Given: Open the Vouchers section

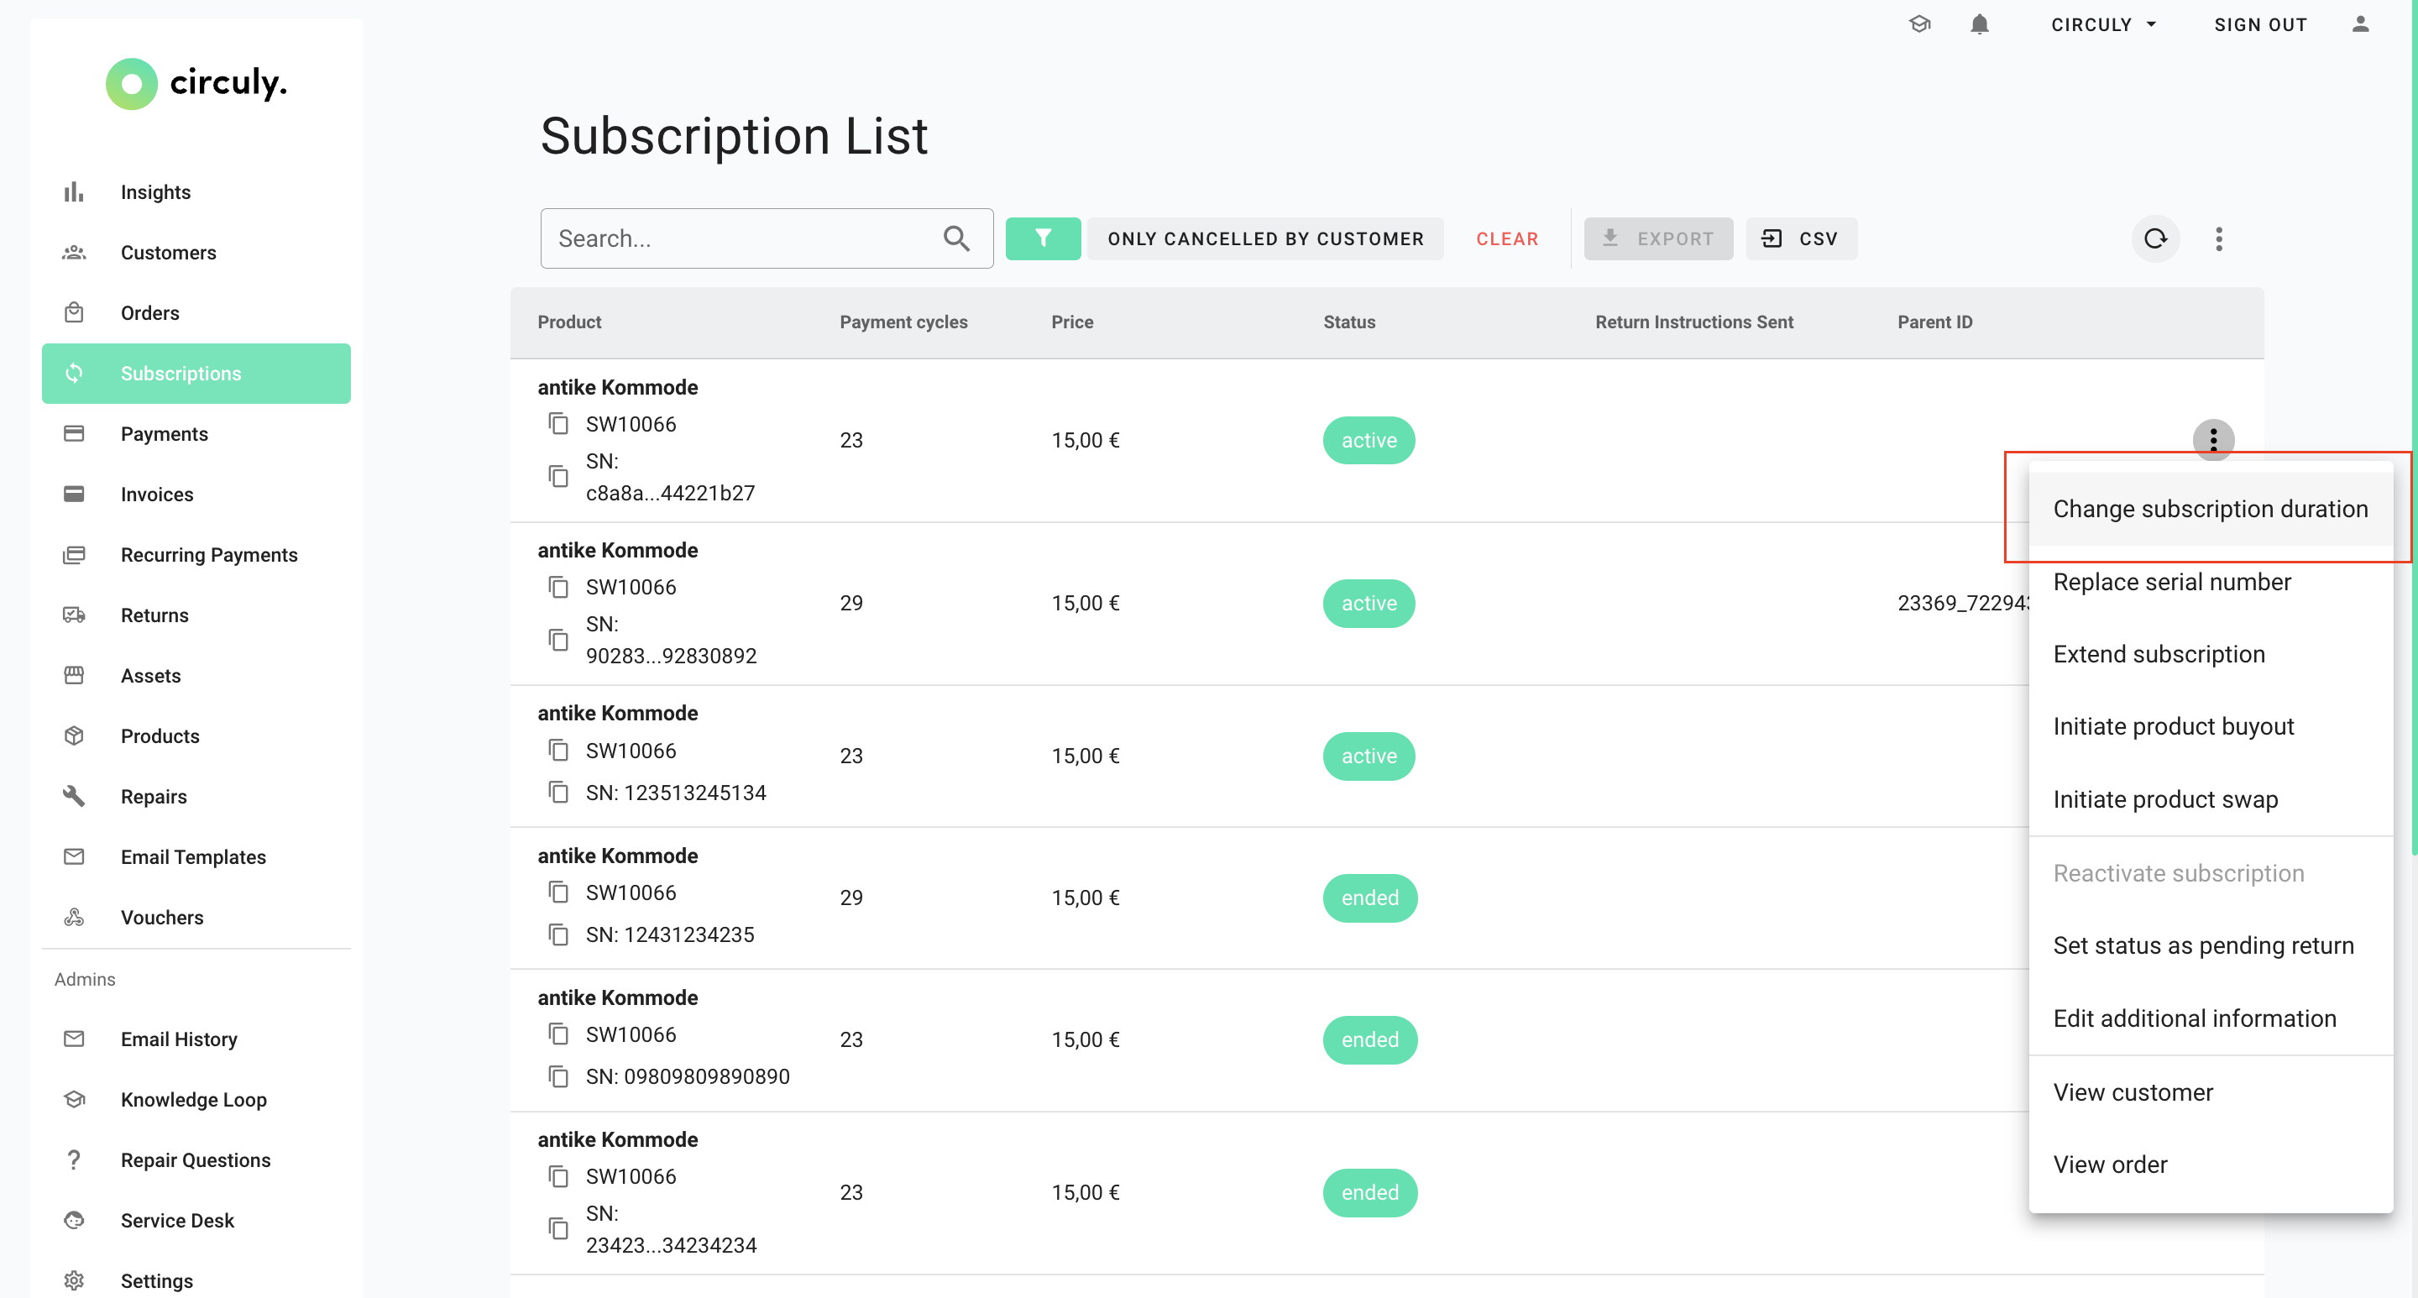Looking at the screenshot, I should 161,917.
